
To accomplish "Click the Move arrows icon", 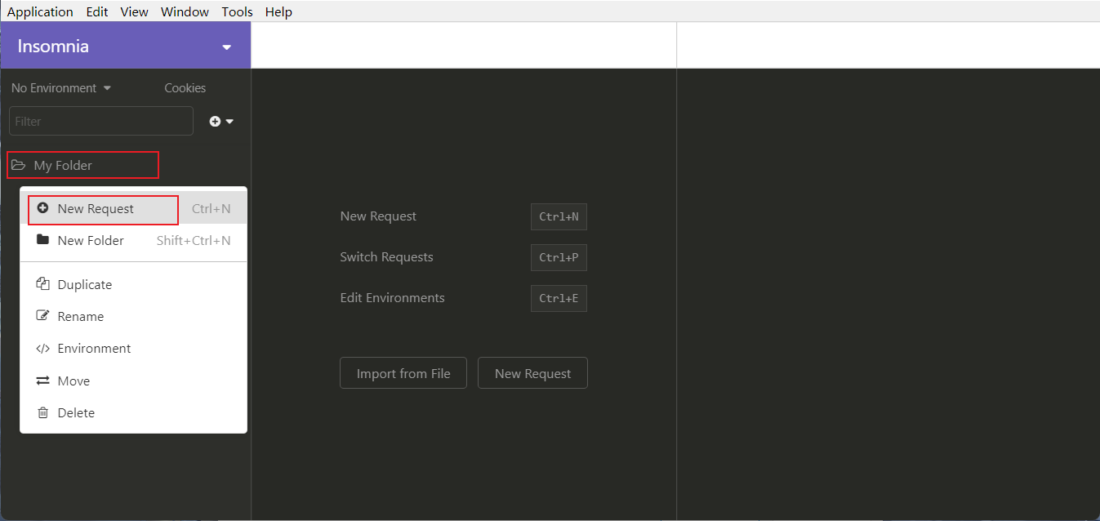I will point(42,381).
